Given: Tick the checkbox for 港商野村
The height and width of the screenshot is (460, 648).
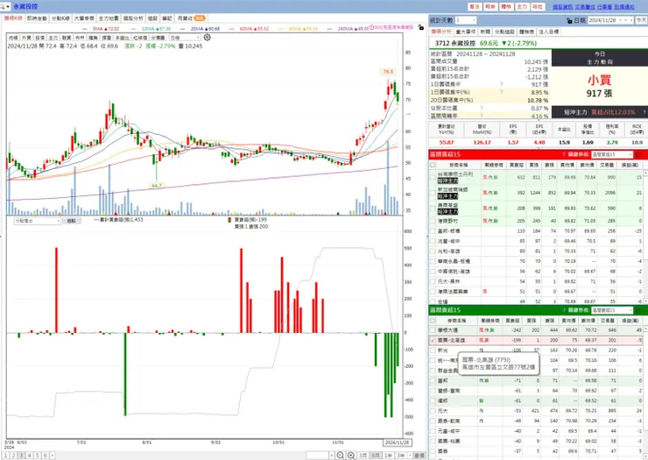Looking at the screenshot, I should pos(433,221).
